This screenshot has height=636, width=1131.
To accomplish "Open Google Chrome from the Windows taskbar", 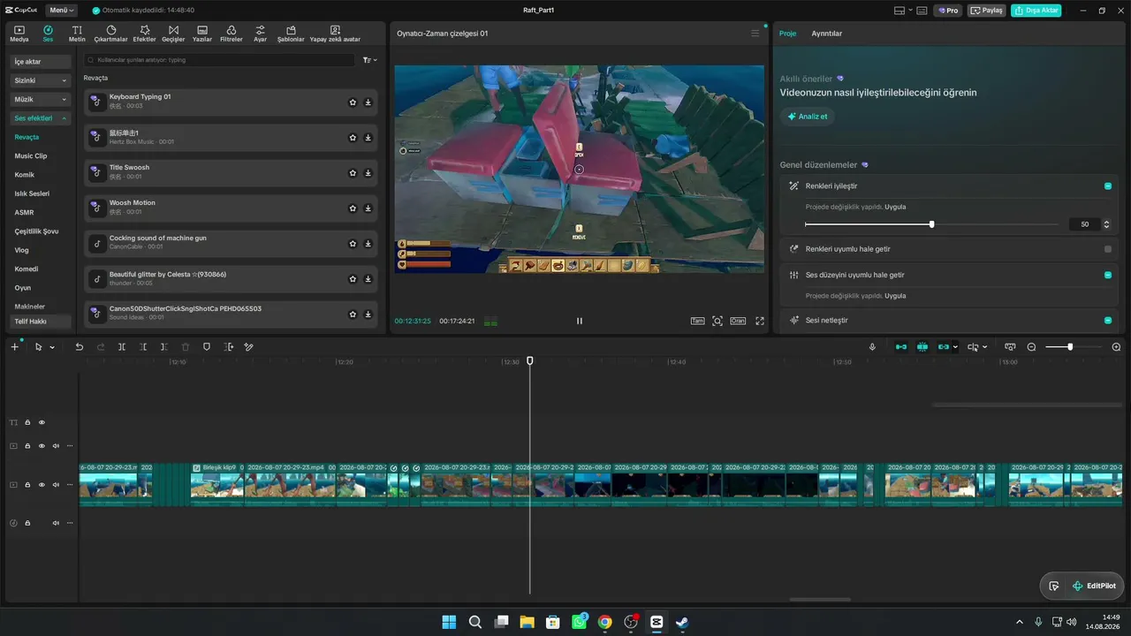I will [x=604, y=622].
